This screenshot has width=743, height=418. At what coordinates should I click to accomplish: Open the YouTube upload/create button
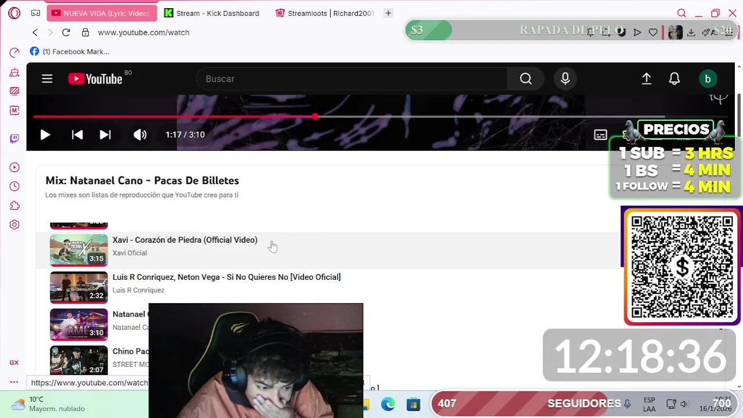click(646, 78)
